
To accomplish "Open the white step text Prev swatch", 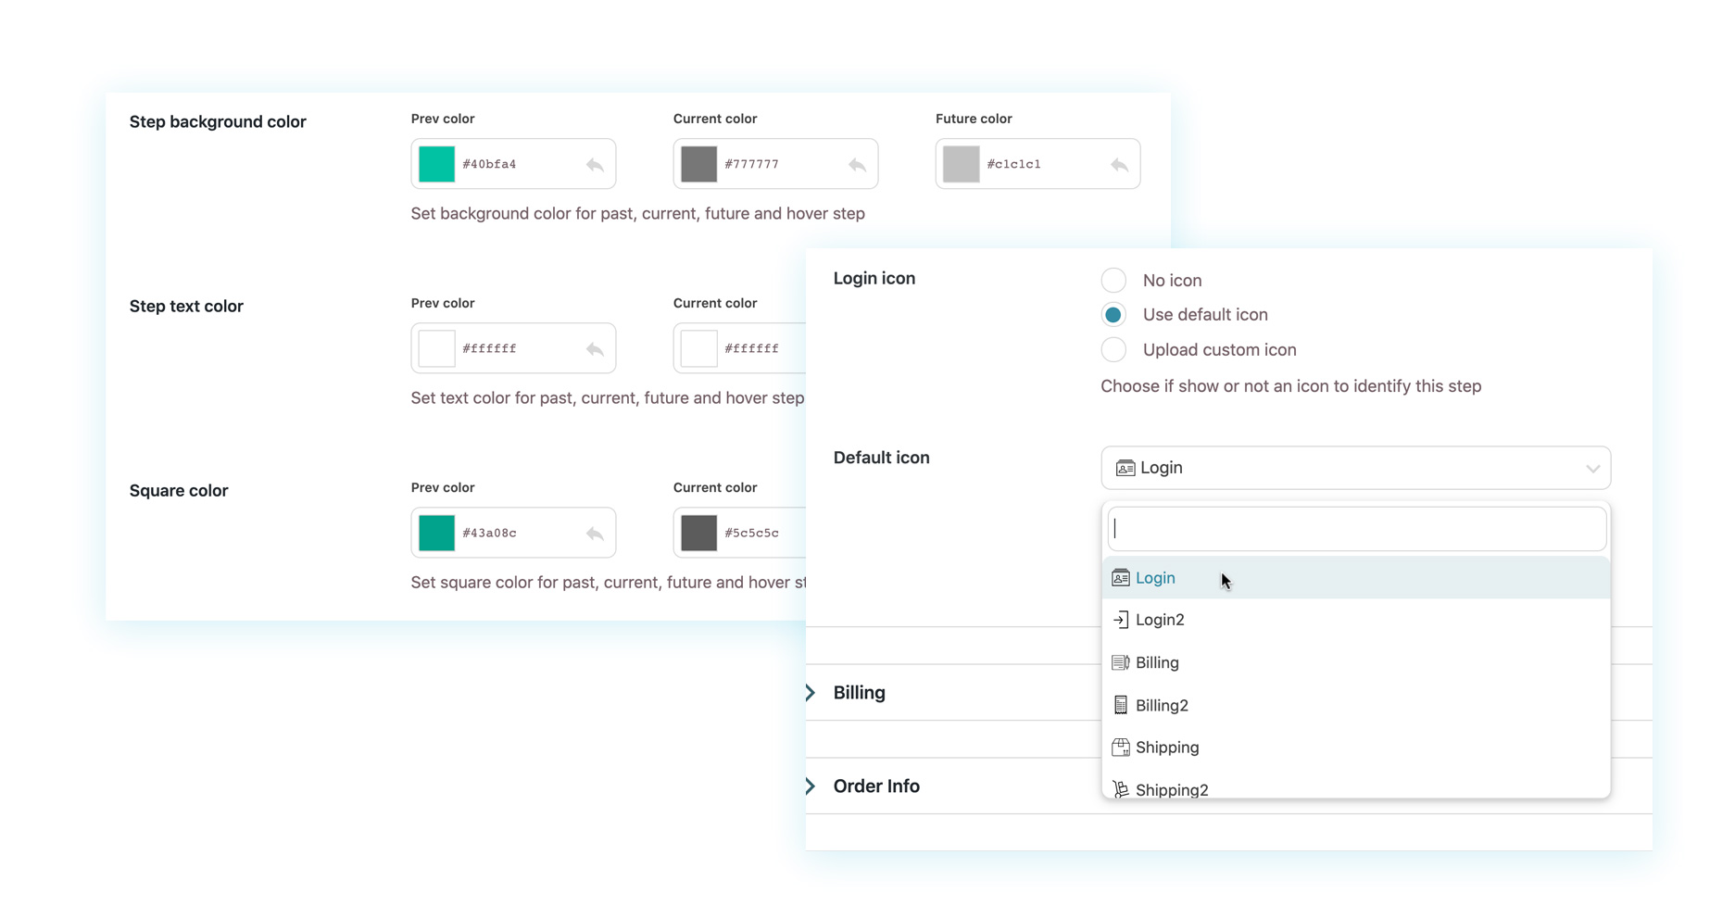I will [x=436, y=348].
